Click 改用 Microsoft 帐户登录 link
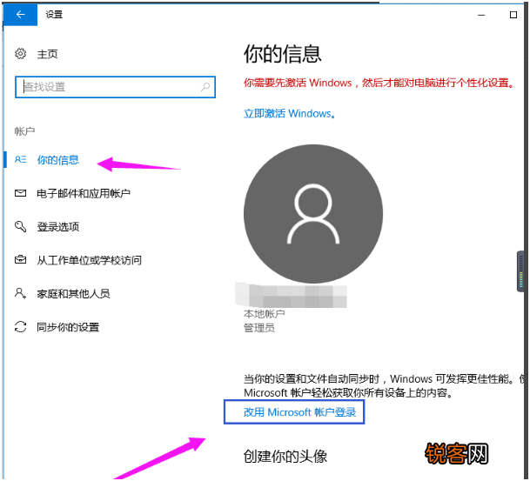Screen dimensions: 530x481 click(300, 412)
